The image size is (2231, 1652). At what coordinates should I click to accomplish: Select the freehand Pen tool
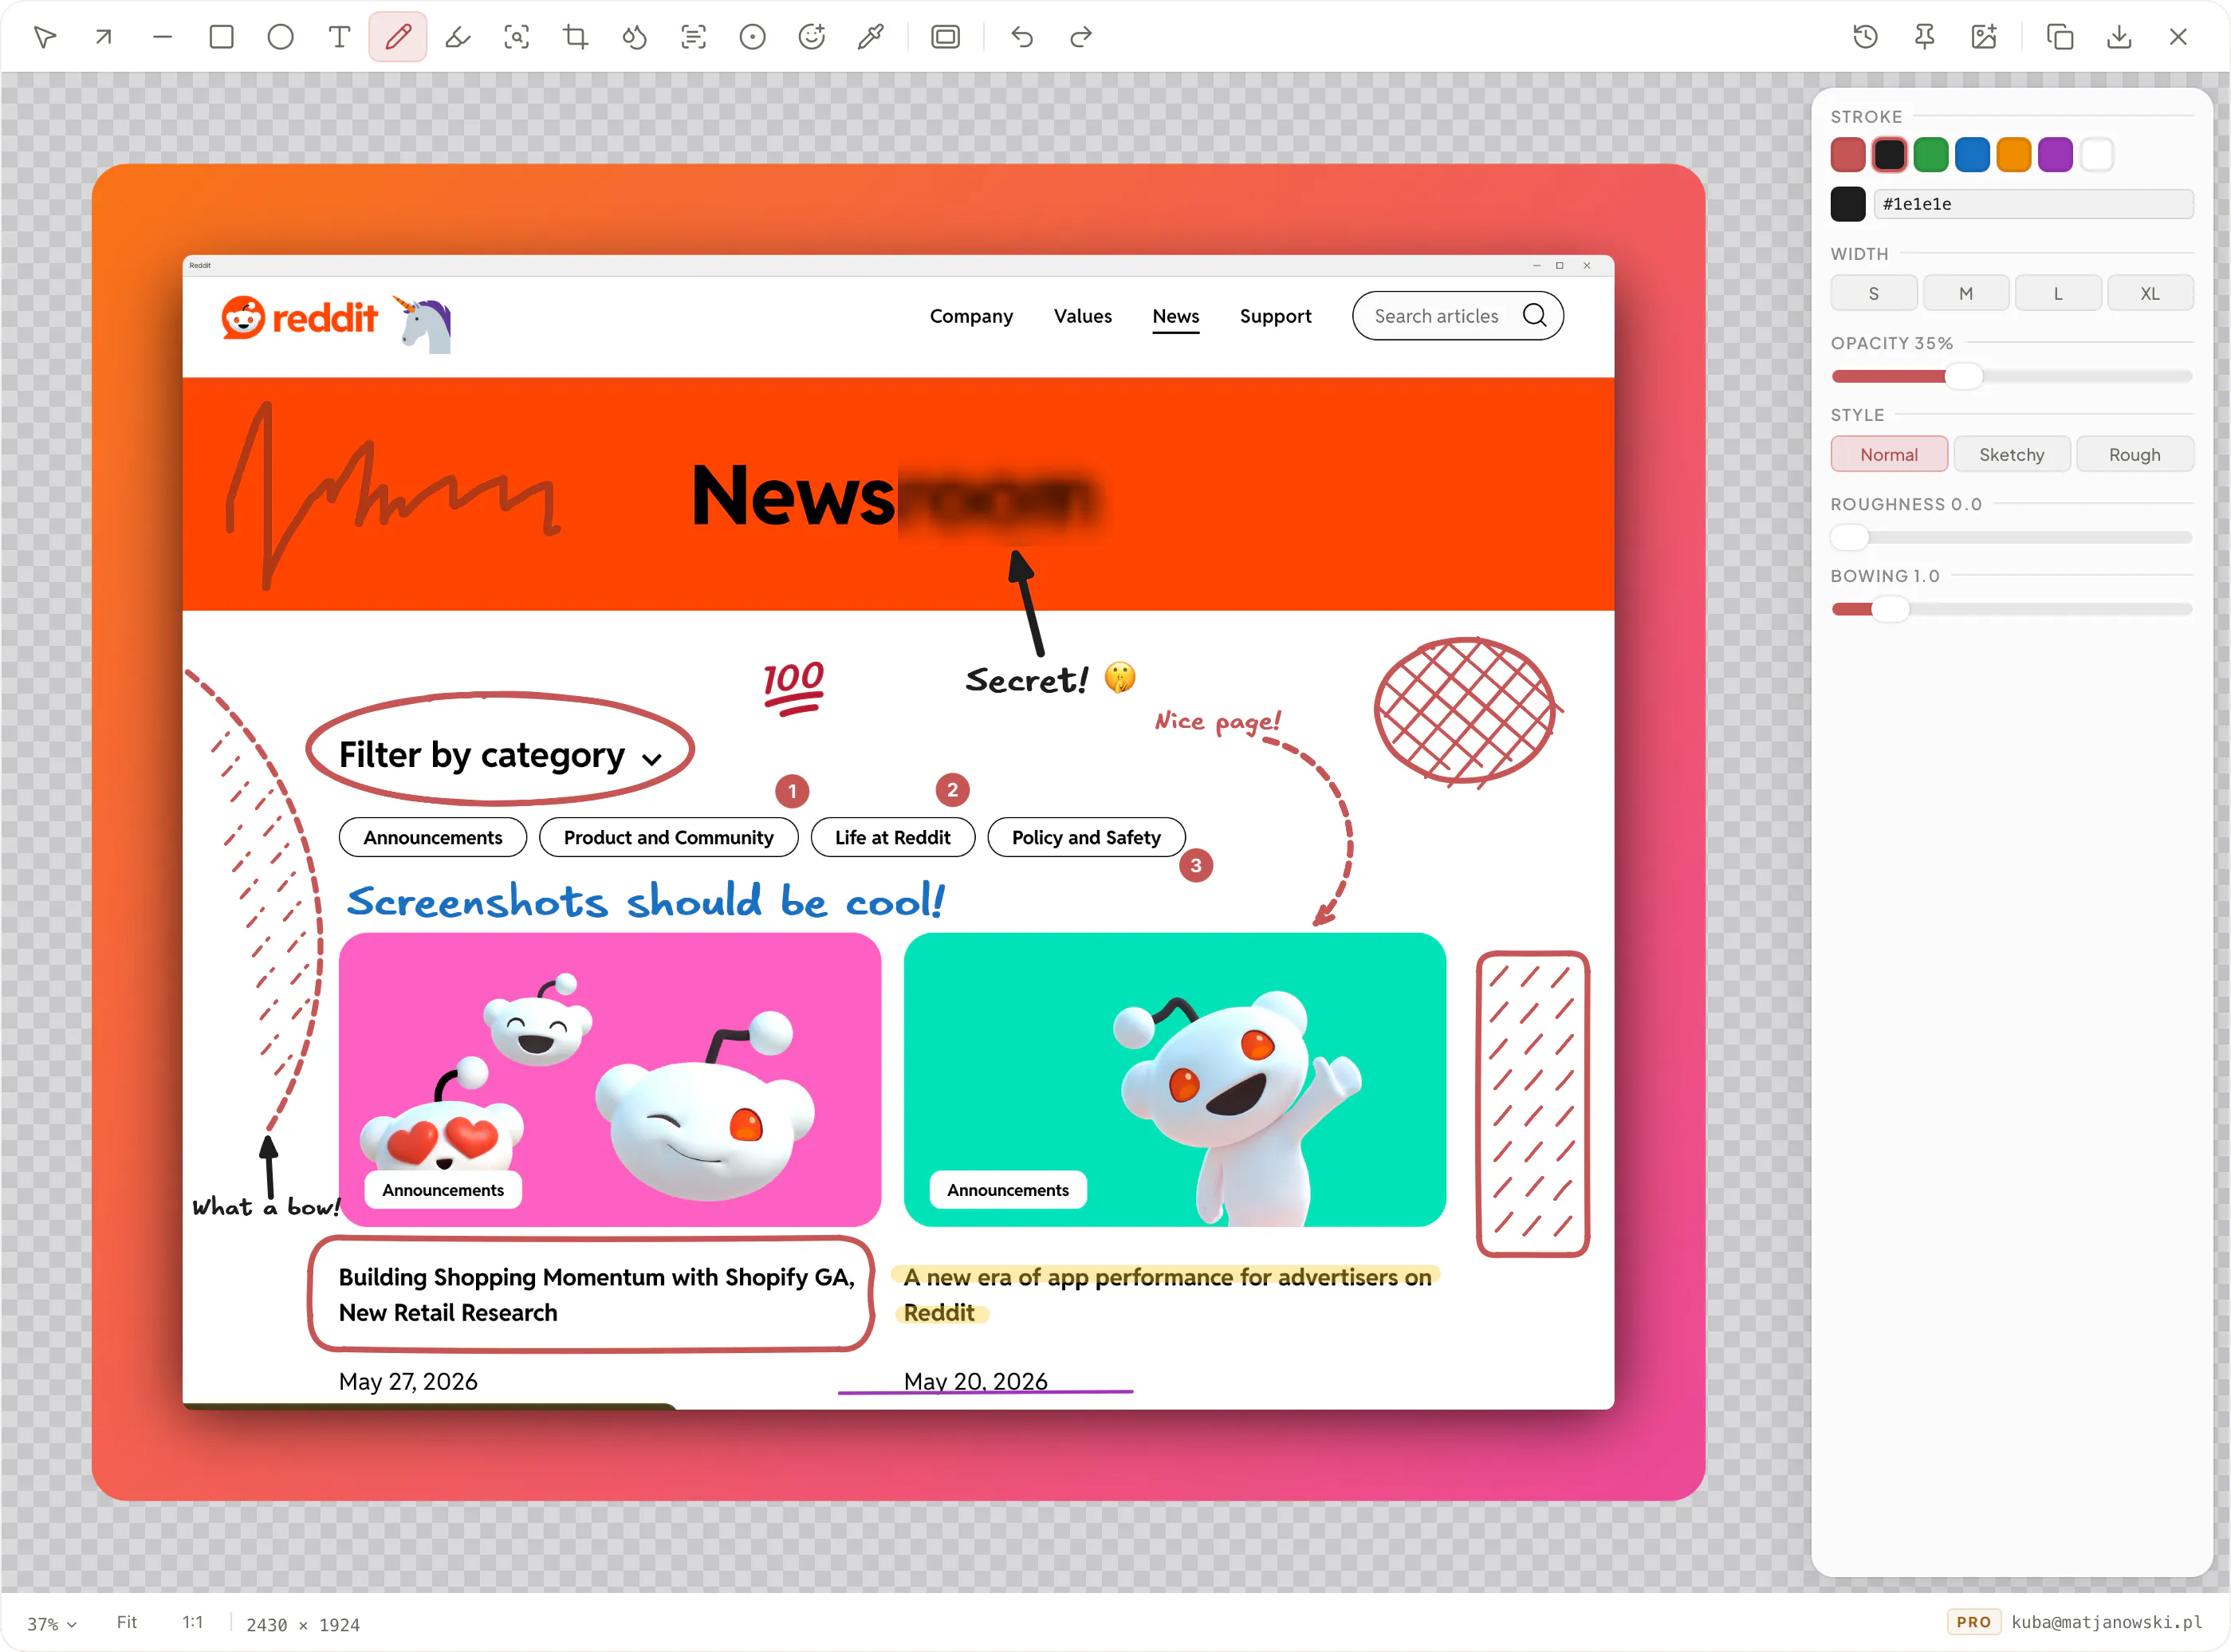pyautogui.click(x=398, y=37)
